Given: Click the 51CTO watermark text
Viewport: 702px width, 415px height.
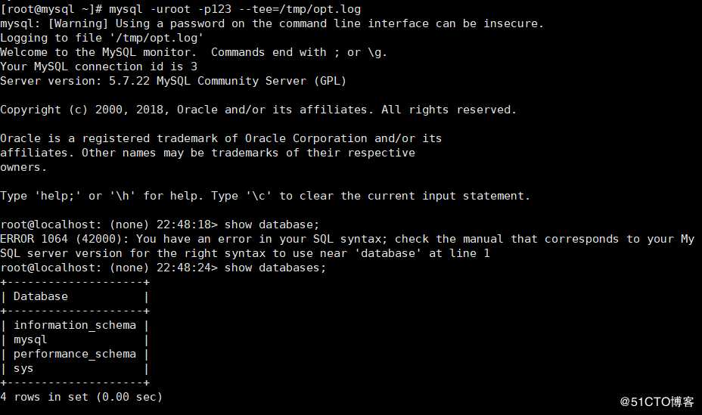Looking at the screenshot, I should [x=657, y=401].
